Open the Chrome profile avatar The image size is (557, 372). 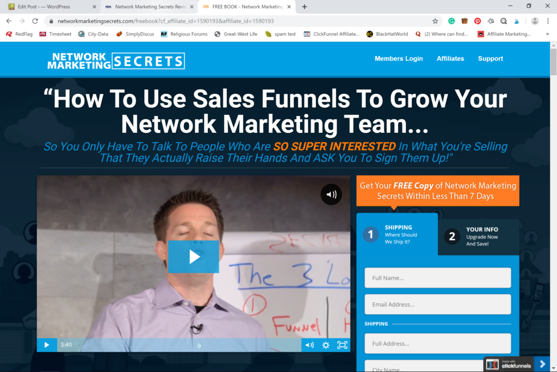point(535,21)
